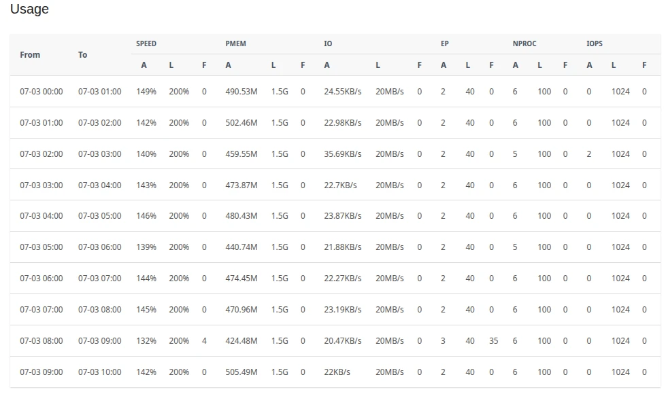The height and width of the screenshot is (394, 666).
Task: Select the 21.88KB/s IO average cell
Action: (343, 247)
